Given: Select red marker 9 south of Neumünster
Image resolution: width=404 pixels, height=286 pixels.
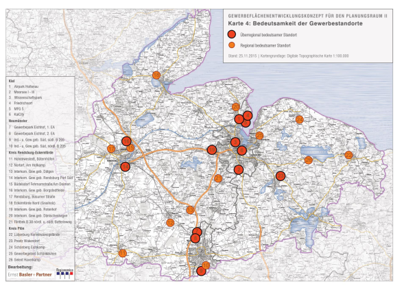Looking at the screenshot, I should (x=201, y=271).
